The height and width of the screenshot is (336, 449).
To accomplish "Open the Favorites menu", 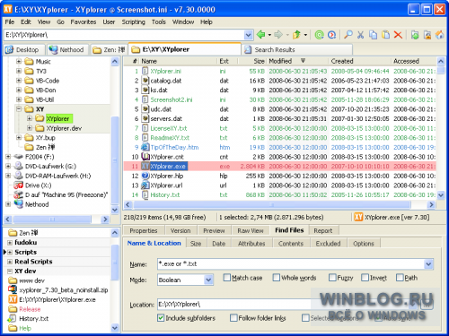I will click(84, 22).
